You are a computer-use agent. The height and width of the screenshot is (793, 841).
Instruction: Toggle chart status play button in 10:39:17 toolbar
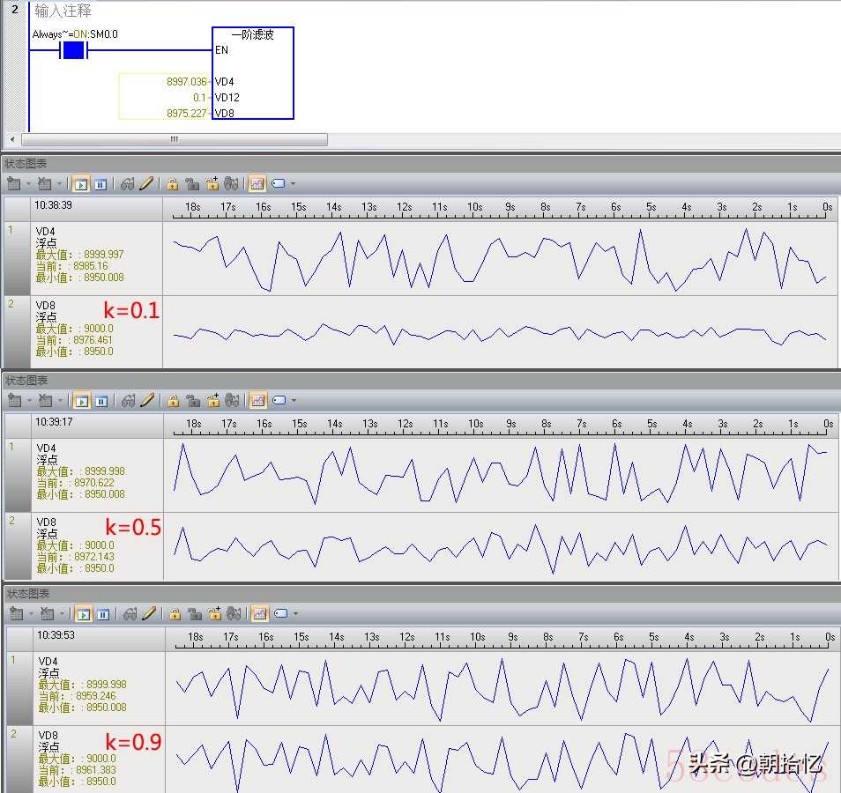[x=82, y=401]
